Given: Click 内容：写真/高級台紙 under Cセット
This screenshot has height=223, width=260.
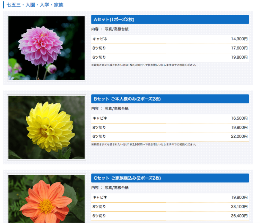Looking at the screenshot, I should click(x=110, y=188).
